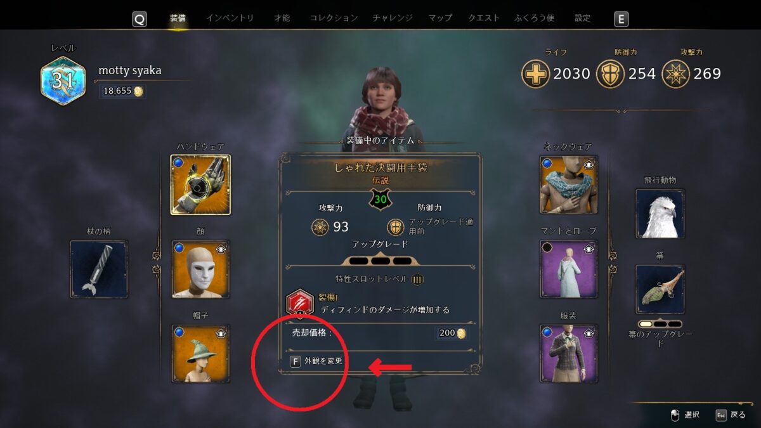The height and width of the screenshot is (428, 761).
Task: Select the マントとロープ robe slot
Action: [569, 269]
